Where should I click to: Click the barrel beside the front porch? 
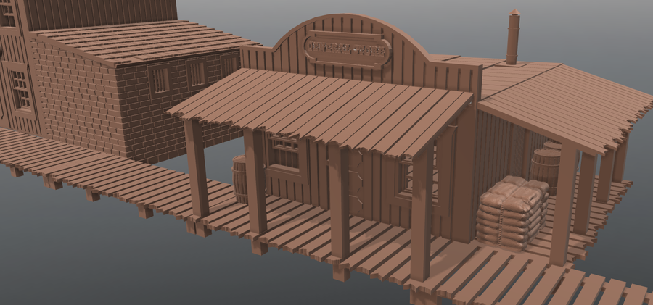[239, 178]
